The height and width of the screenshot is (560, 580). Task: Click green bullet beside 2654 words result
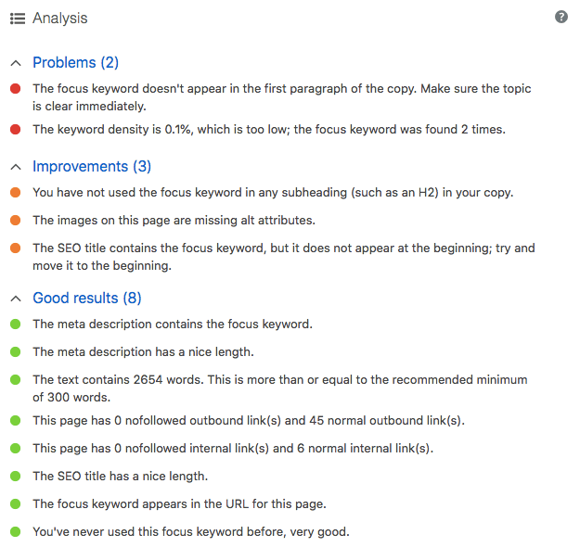tap(15, 380)
